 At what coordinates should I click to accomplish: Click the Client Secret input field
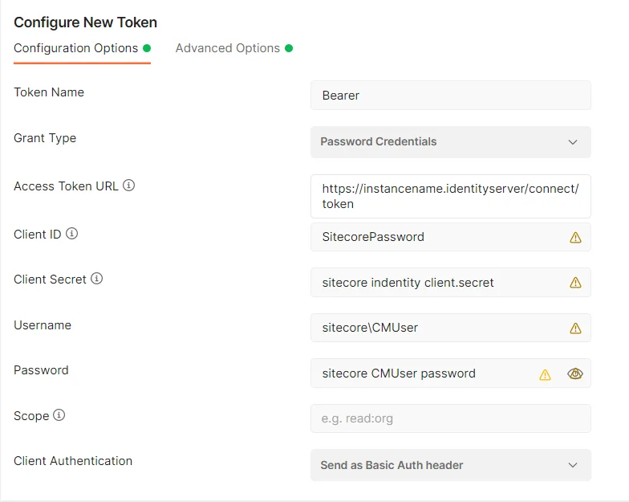point(451,283)
